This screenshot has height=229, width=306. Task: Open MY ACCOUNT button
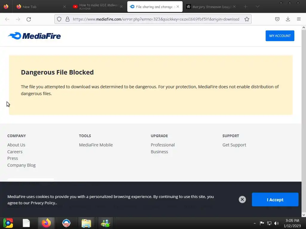280,36
